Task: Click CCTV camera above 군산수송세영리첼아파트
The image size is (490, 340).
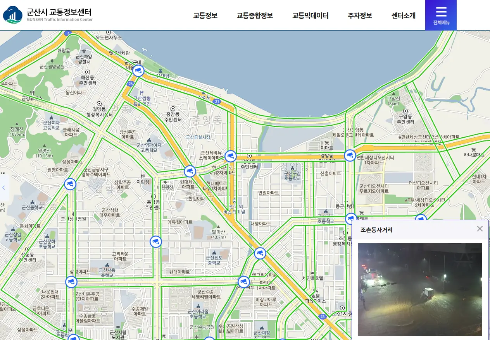Action: point(243,282)
